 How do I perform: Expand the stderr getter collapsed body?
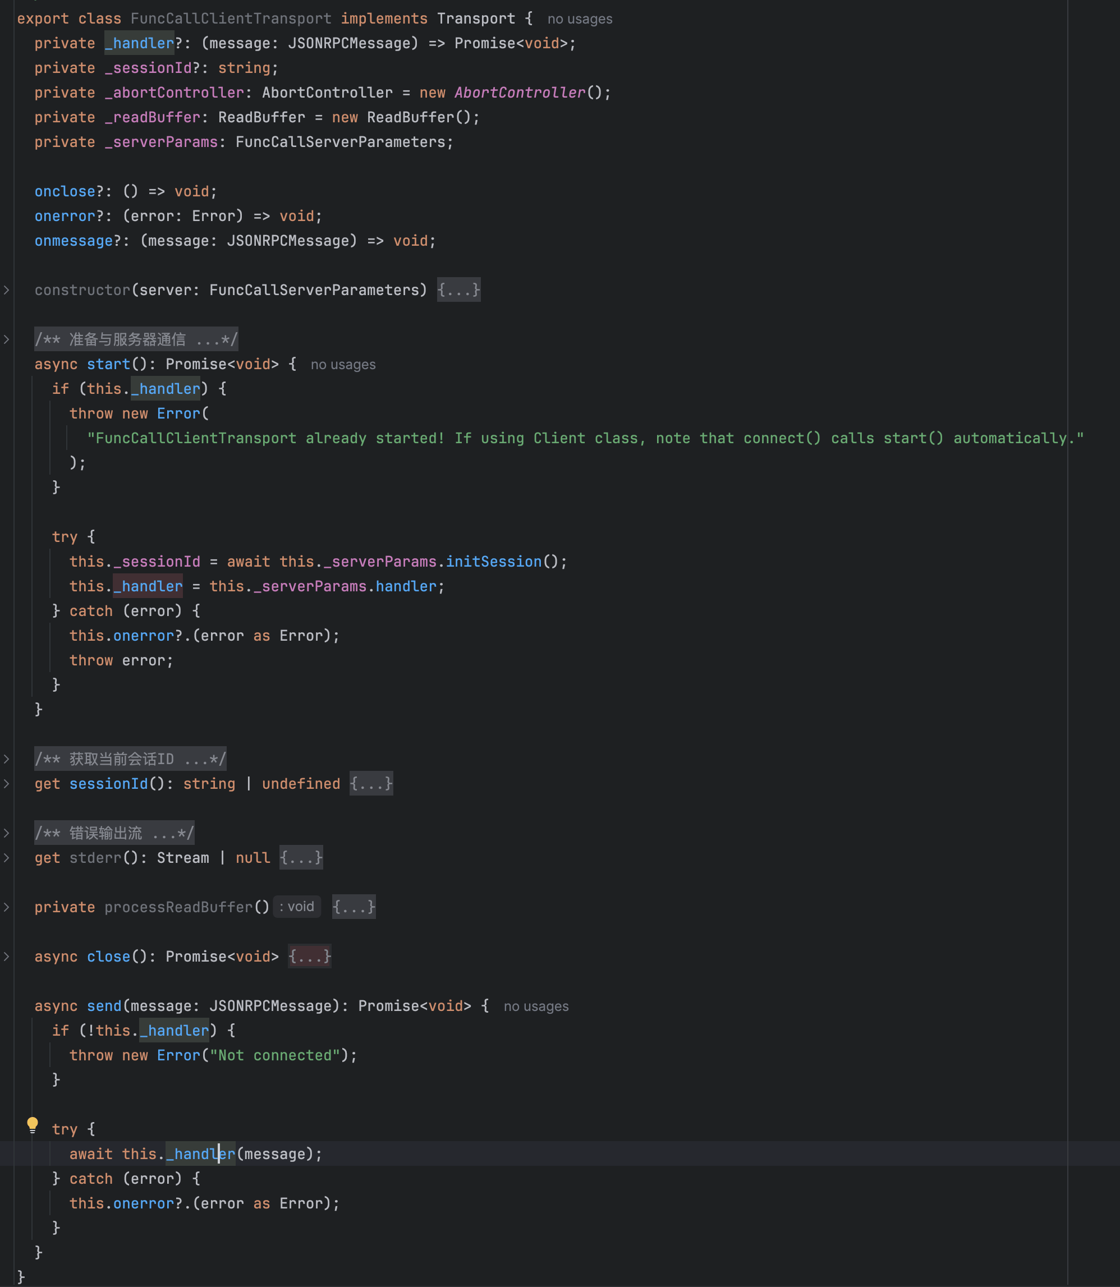tap(301, 858)
